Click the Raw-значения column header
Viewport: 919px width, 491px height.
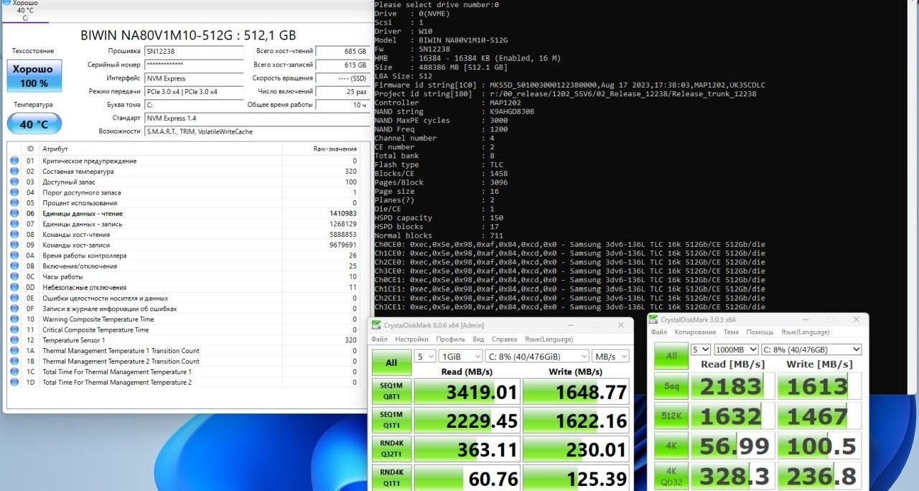pos(320,149)
